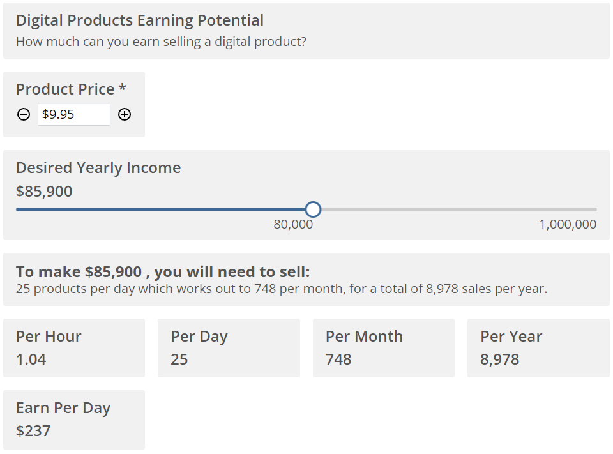Click inside the $9.95 price input field
The image size is (613, 454).
tap(73, 114)
